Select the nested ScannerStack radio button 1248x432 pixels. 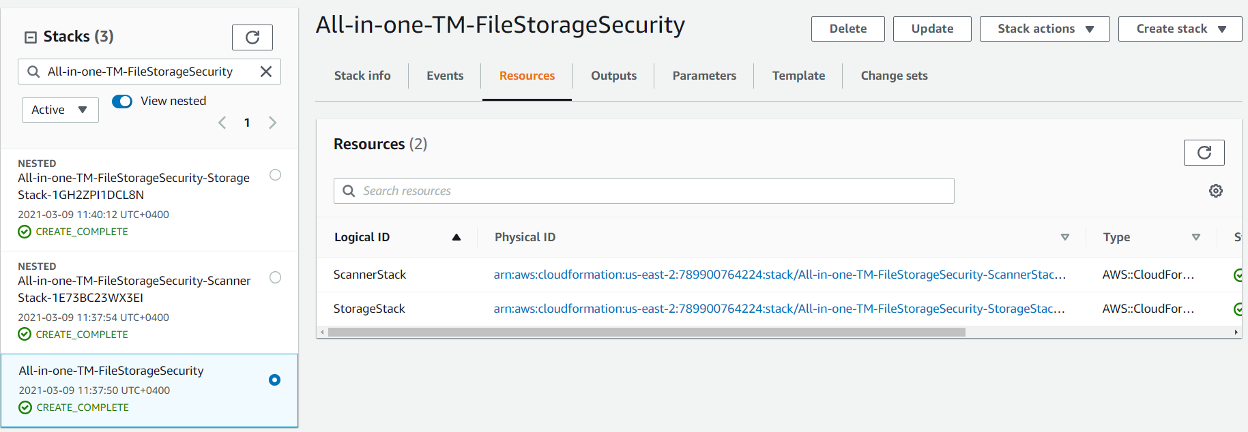(275, 277)
